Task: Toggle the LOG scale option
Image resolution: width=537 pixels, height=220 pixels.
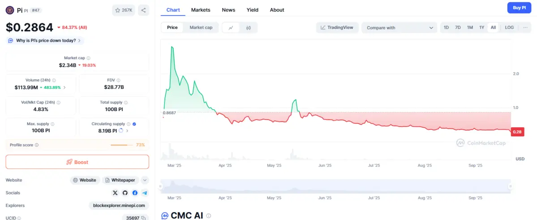Action: pyautogui.click(x=509, y=28)
